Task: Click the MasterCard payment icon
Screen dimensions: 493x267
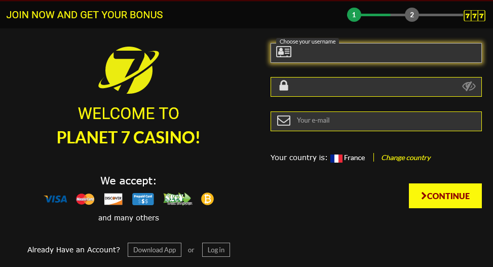Action: point(85,199)
